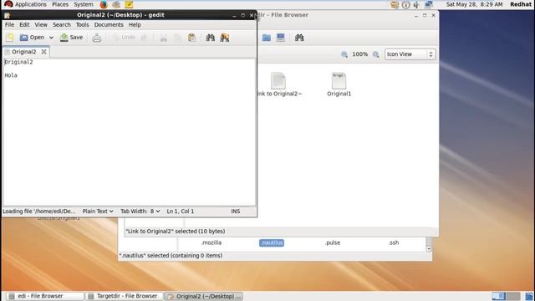Click the INS insert mode indicator
Image resolution: width=535 pixels, height=301 pixels.
tap(236, 212)
